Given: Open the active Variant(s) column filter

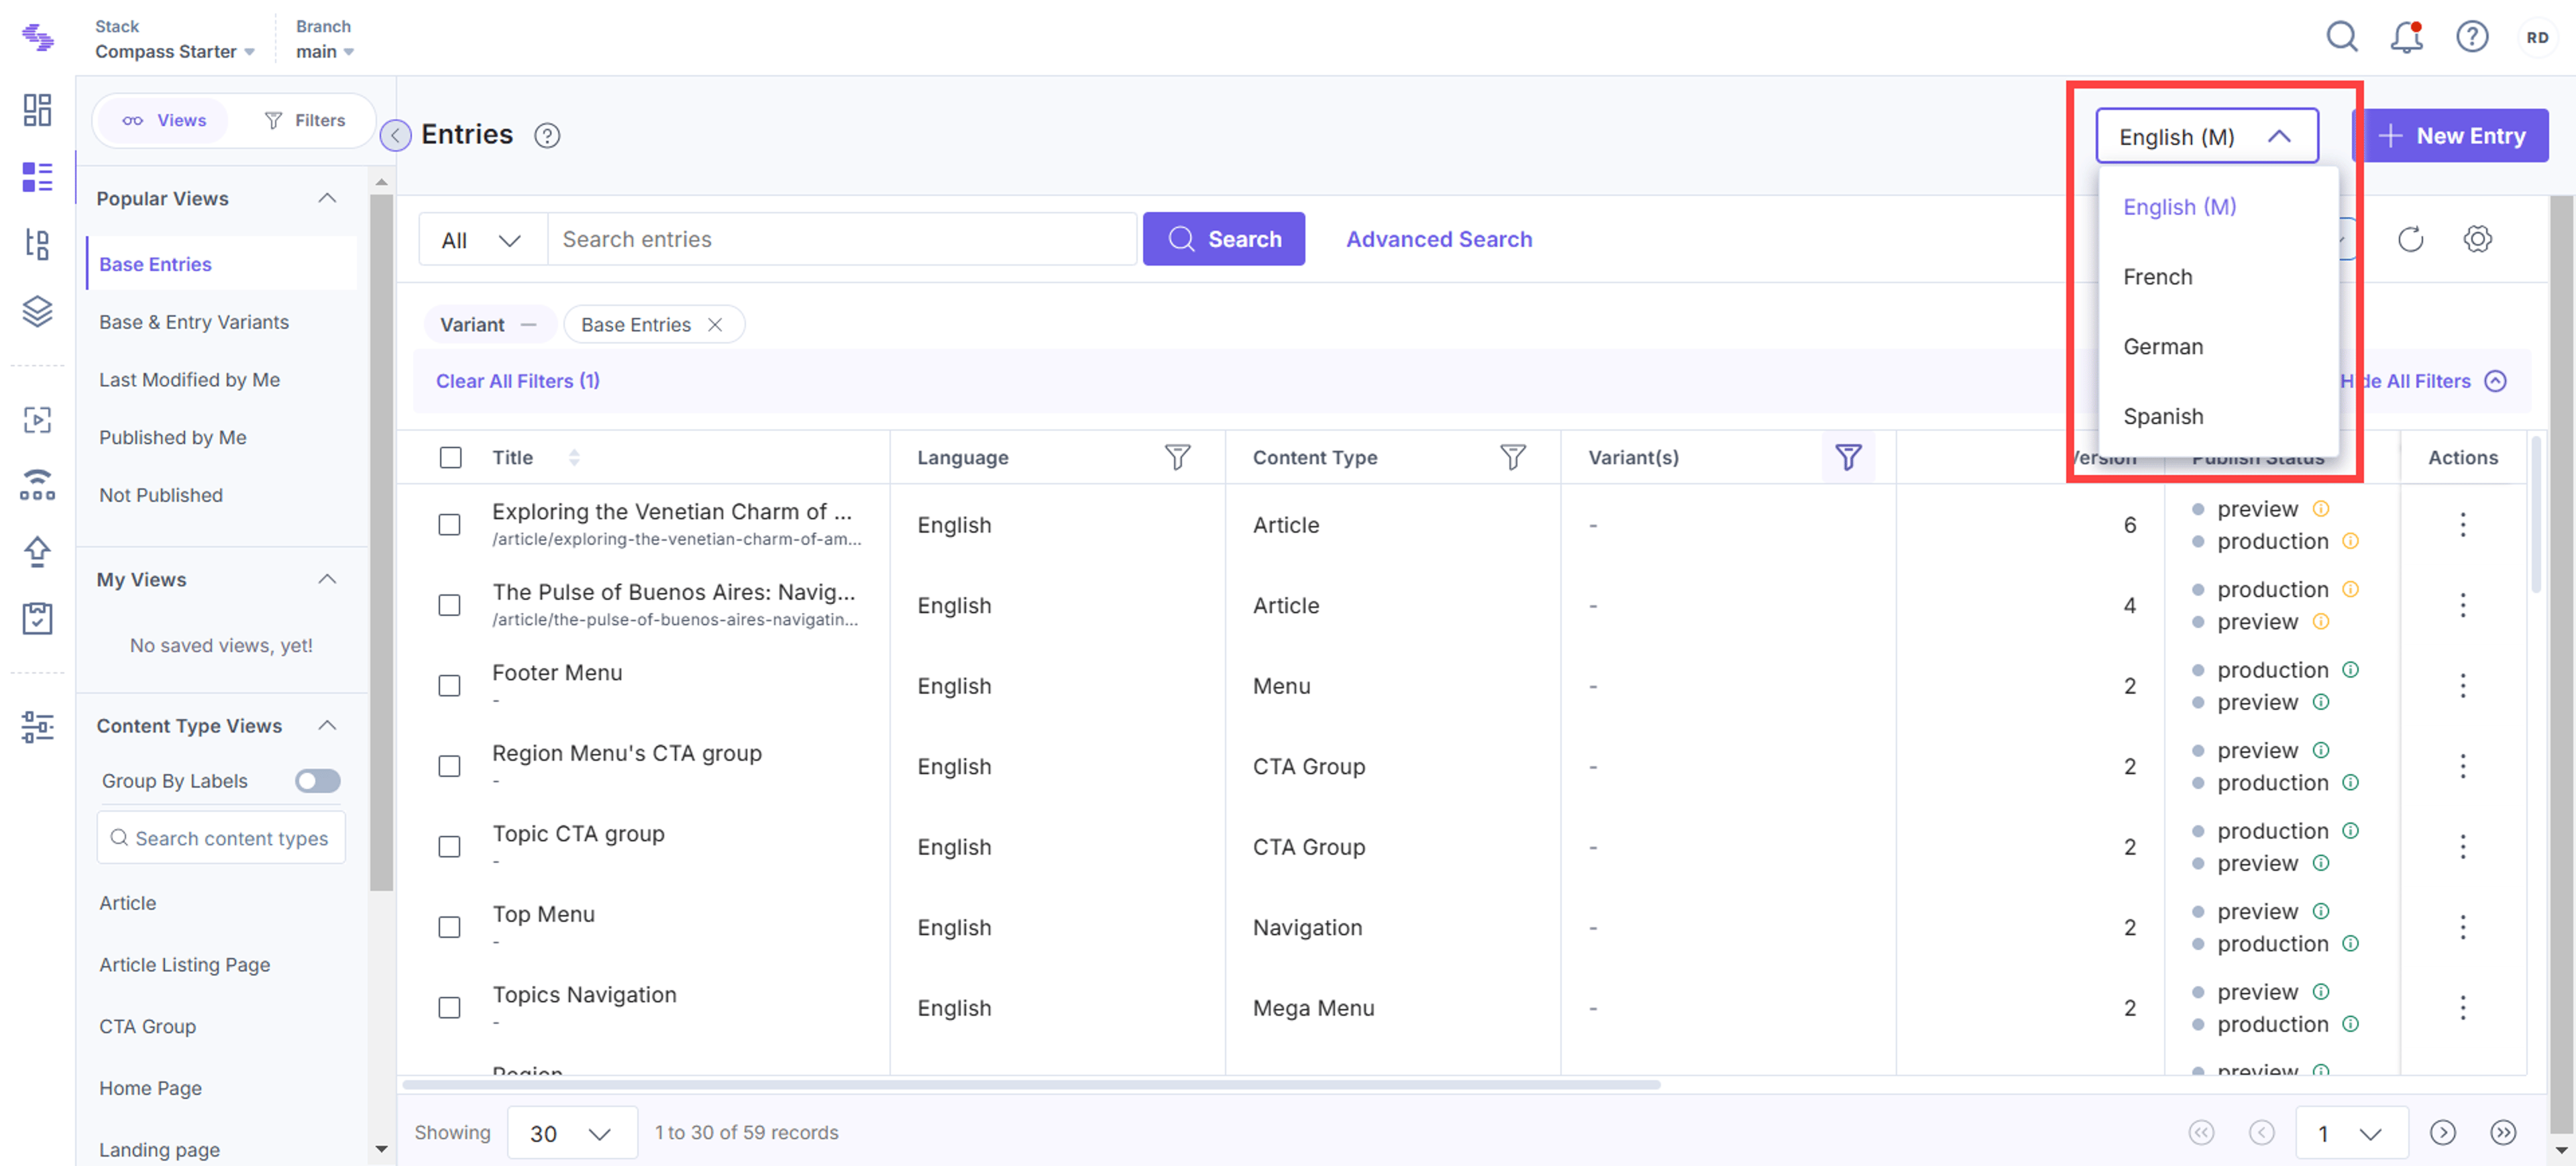Looking at the screenshot, I should point(1848,457).
